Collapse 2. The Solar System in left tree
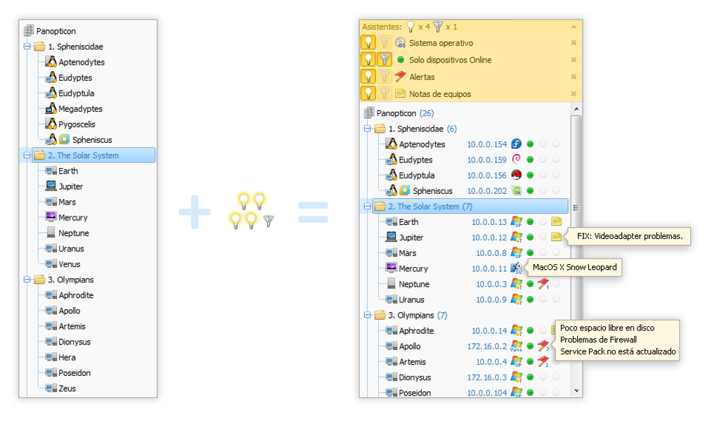The height and width of the screenshot is (421, 717). [27, 155]
